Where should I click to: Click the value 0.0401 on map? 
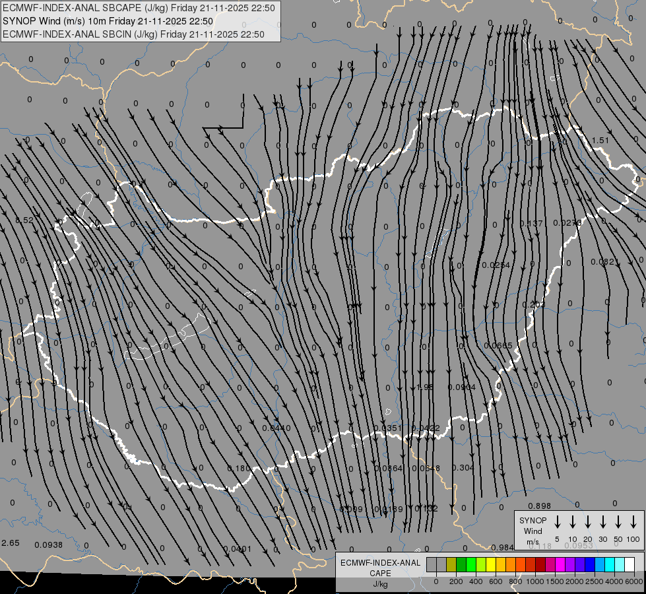(237, 549)
